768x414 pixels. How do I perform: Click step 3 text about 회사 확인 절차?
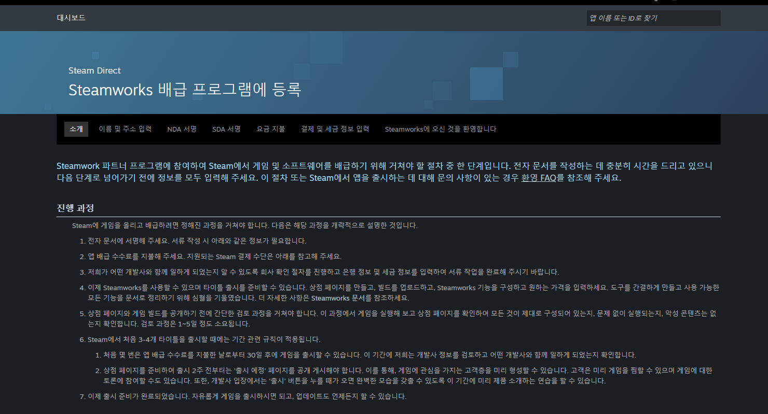(323, 272)
